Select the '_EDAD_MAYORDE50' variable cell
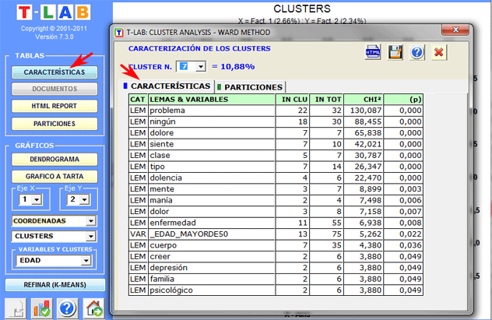 pos(212,234)
